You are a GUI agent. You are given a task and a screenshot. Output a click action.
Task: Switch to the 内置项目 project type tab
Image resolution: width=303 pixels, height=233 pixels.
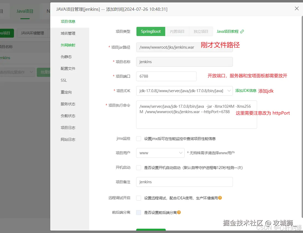point(177,31)
